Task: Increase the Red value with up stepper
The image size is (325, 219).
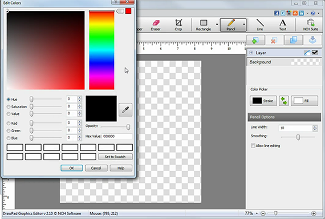Action: (x=80, y=122)
